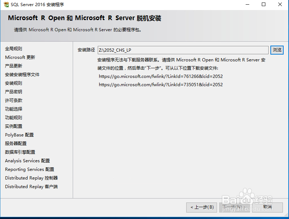Click the 取消 cancel button
289x219 pixels.
pos(268,208)
